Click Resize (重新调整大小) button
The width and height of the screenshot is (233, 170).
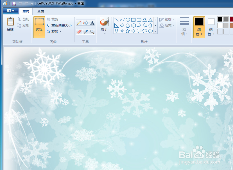tap(59, 25)
